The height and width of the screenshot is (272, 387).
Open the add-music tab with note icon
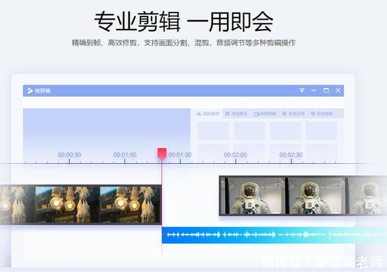click(x=236, y=113)
